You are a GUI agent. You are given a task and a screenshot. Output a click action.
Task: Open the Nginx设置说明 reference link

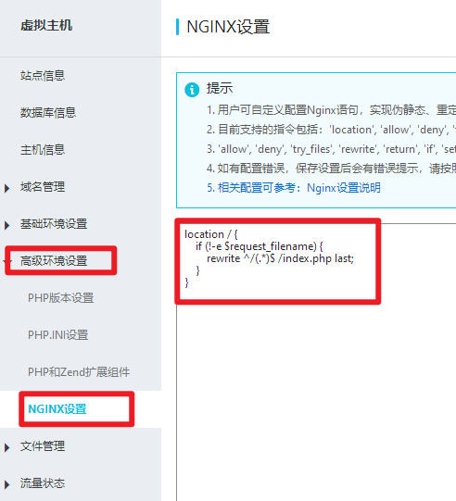[x=344, y=188]
